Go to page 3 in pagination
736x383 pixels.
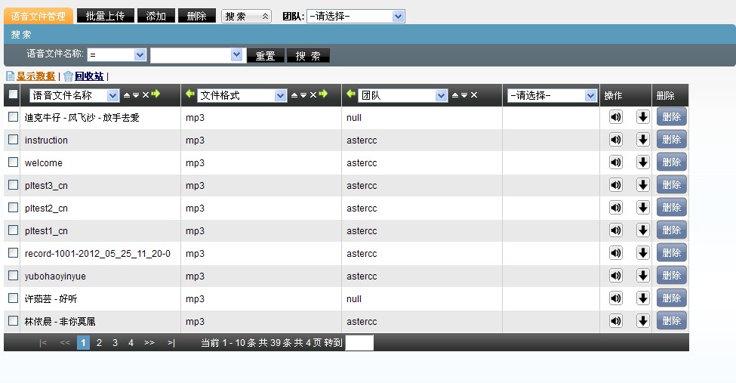point(115,343)
